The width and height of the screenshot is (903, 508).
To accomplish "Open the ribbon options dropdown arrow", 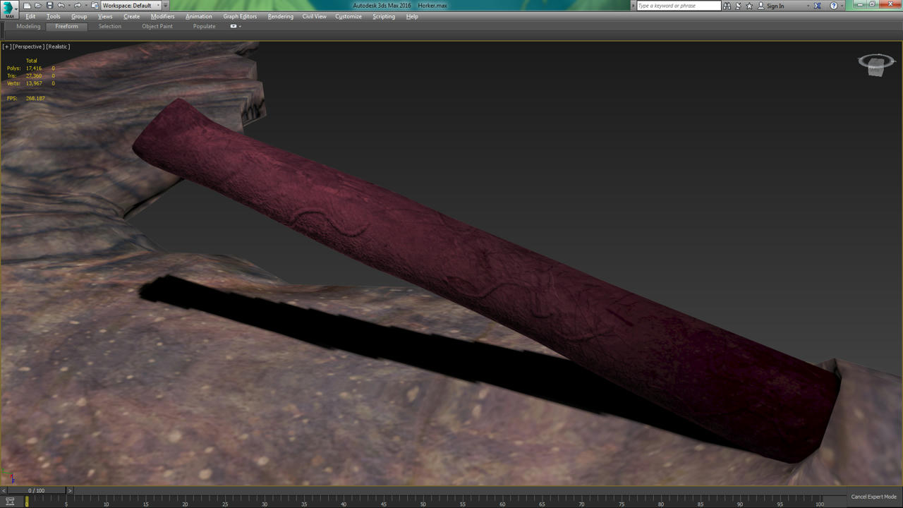I will (240, 26).
